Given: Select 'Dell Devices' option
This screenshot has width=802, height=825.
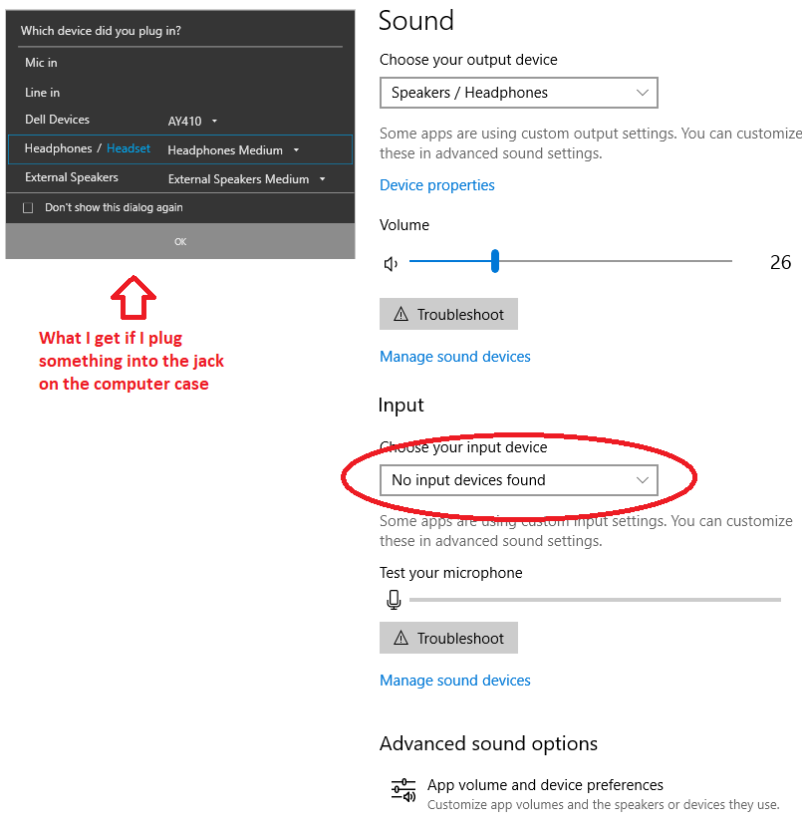Looking at the screenshot, I should coord(57,120).
